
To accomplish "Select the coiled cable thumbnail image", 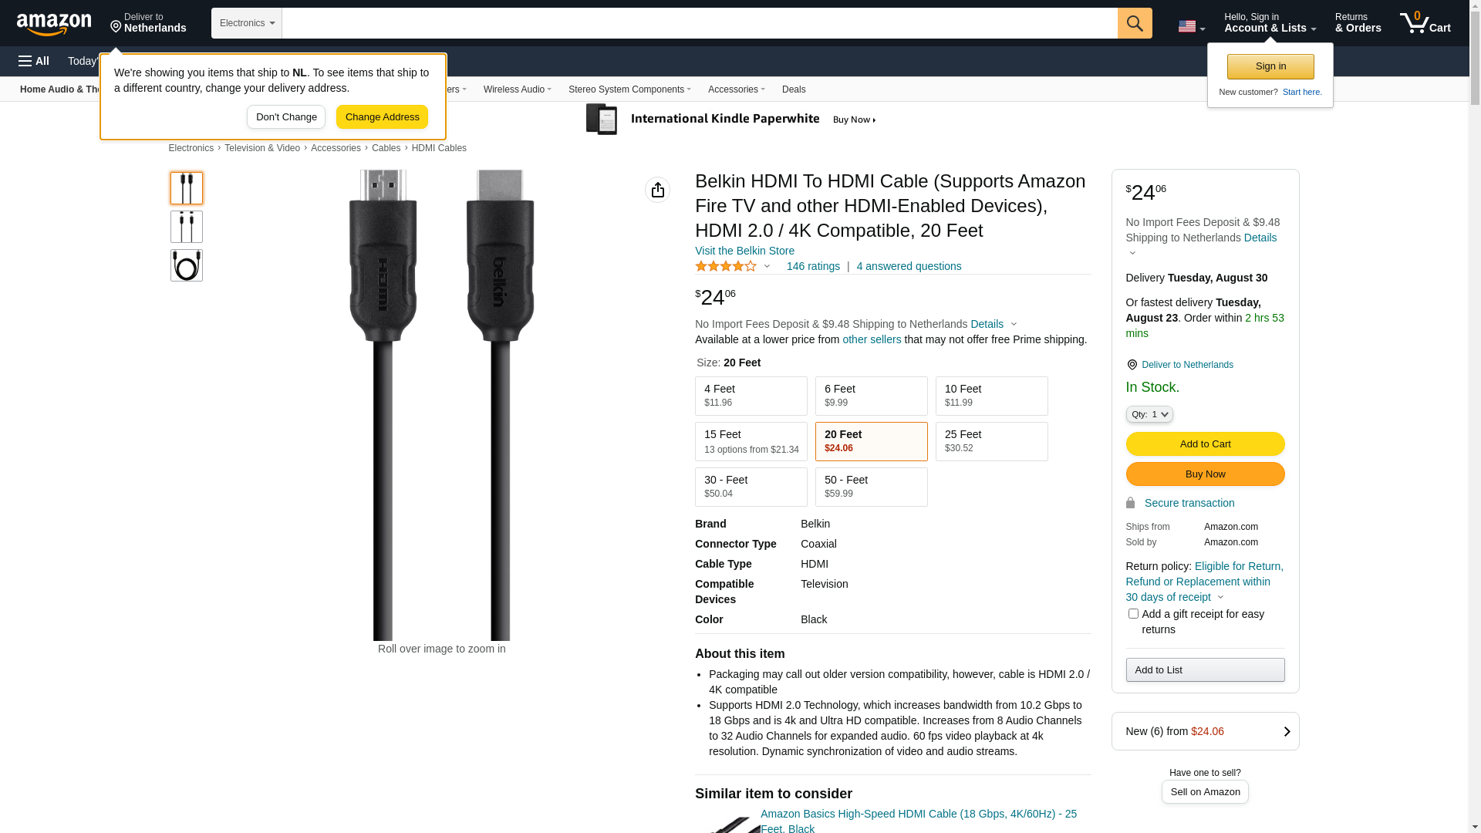I will (187, 265).
